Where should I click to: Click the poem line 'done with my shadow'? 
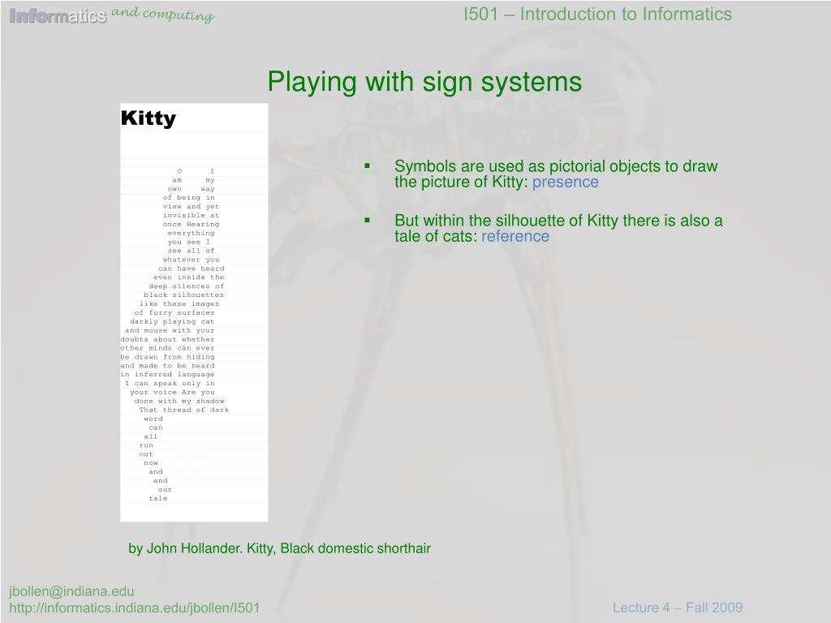(x=179, y=401)
